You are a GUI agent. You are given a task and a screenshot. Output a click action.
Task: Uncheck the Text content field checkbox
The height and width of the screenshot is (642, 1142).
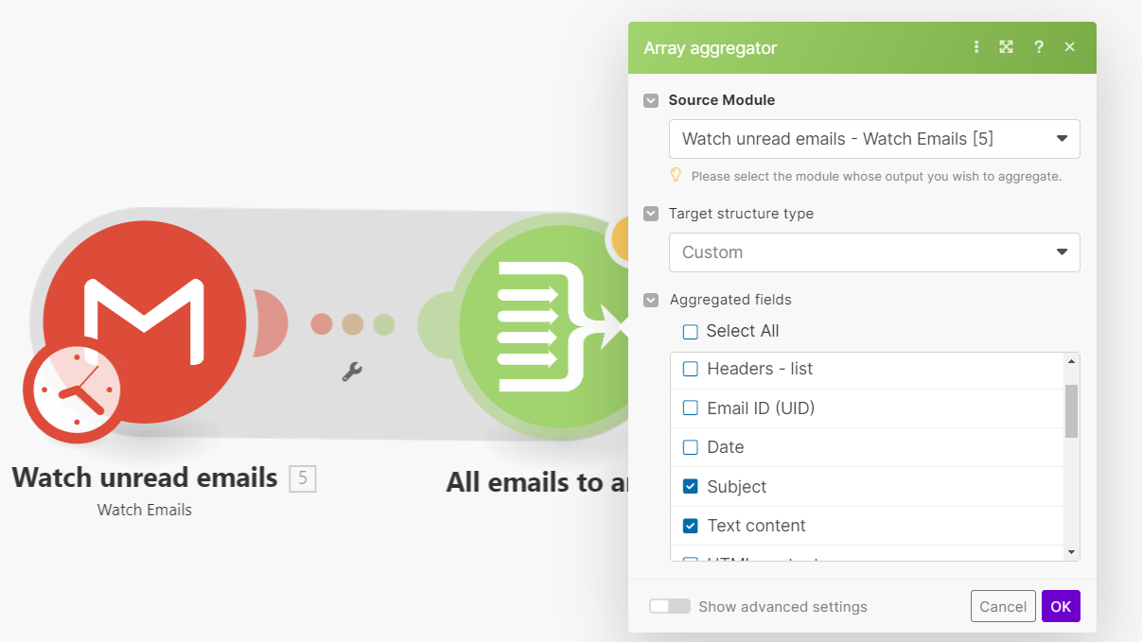[691, 526]
